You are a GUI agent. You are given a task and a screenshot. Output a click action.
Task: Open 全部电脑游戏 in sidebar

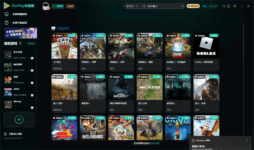point(20,14)
